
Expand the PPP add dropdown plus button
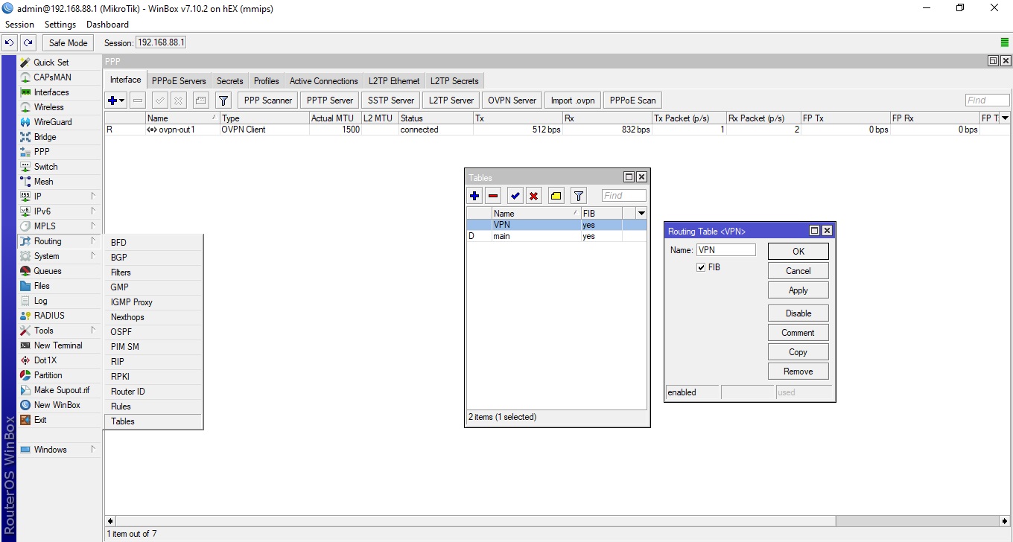pyautogui.click(x=115, y=101)
